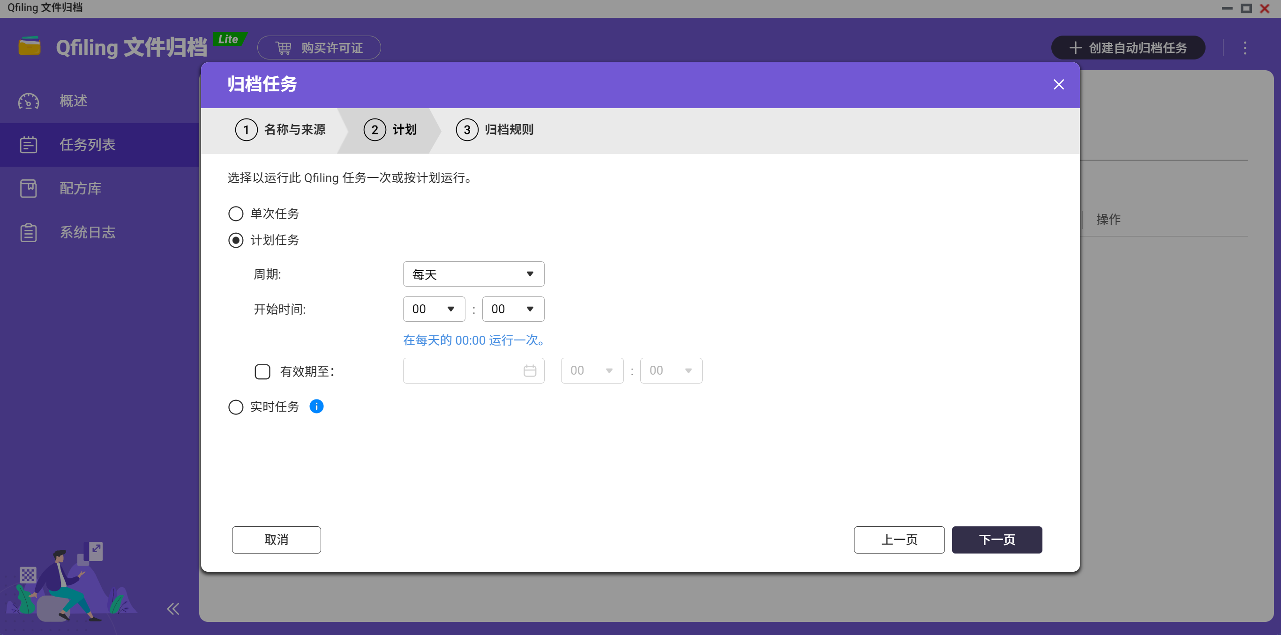1281x635 pixels.
Task: Open the 周期 dropdown showing 每天
Action: point(473,274)
